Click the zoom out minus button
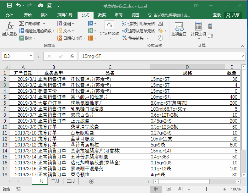Viewport: 248px width, 193px height. pos(189,189)
